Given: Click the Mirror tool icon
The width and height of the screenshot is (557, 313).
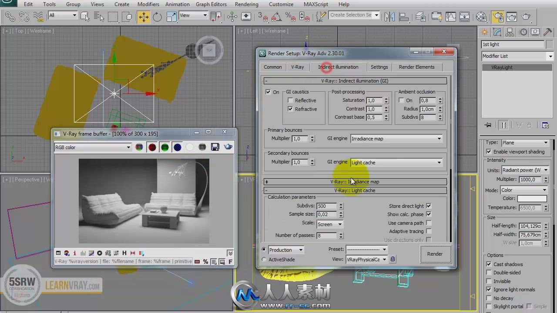Looking at the screenshot, I should [x=389, y=17].
